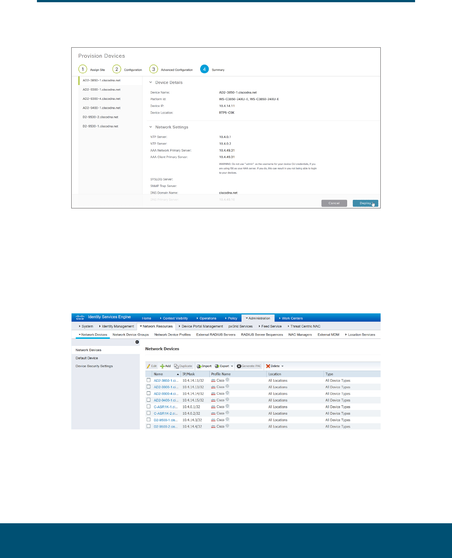
Task: Collapse the left sidebar with the arrow icon
Action: [x=137, y=342]
